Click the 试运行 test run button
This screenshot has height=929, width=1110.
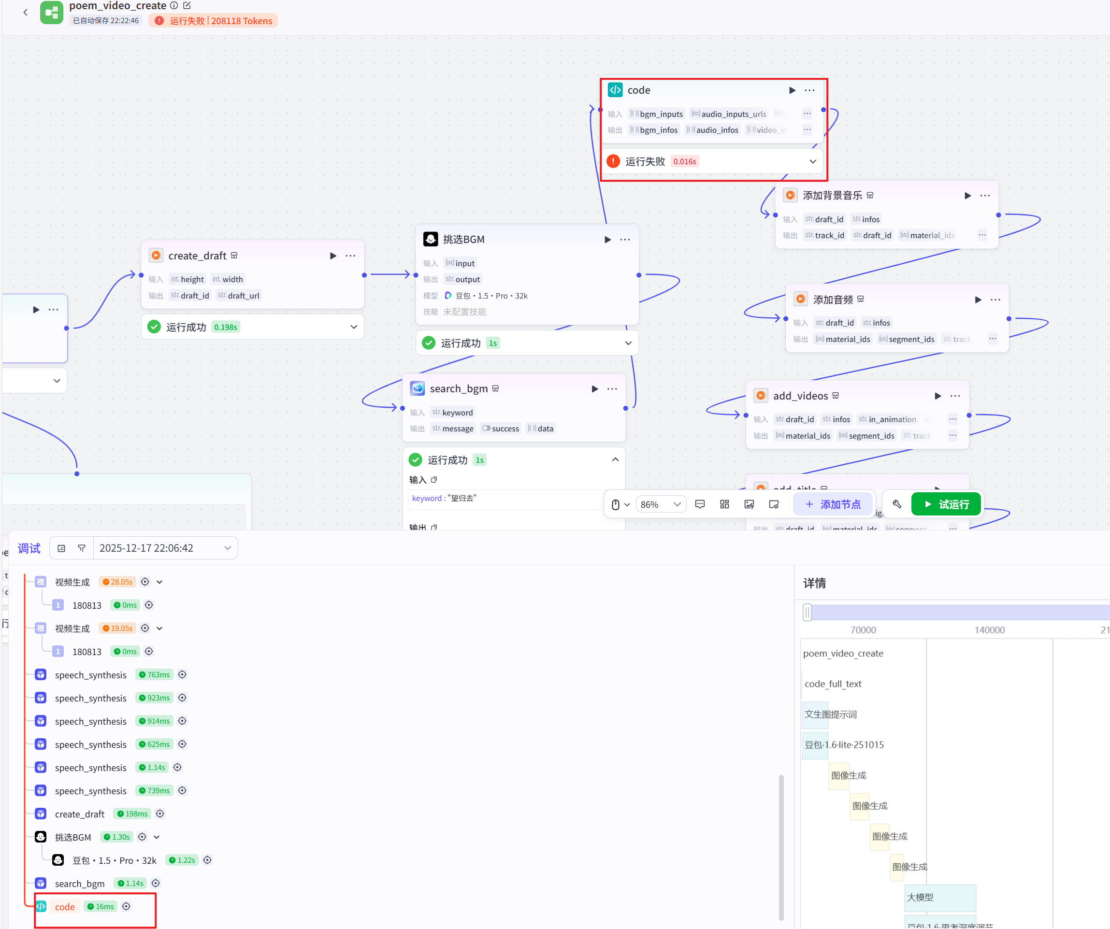(946, 504)
